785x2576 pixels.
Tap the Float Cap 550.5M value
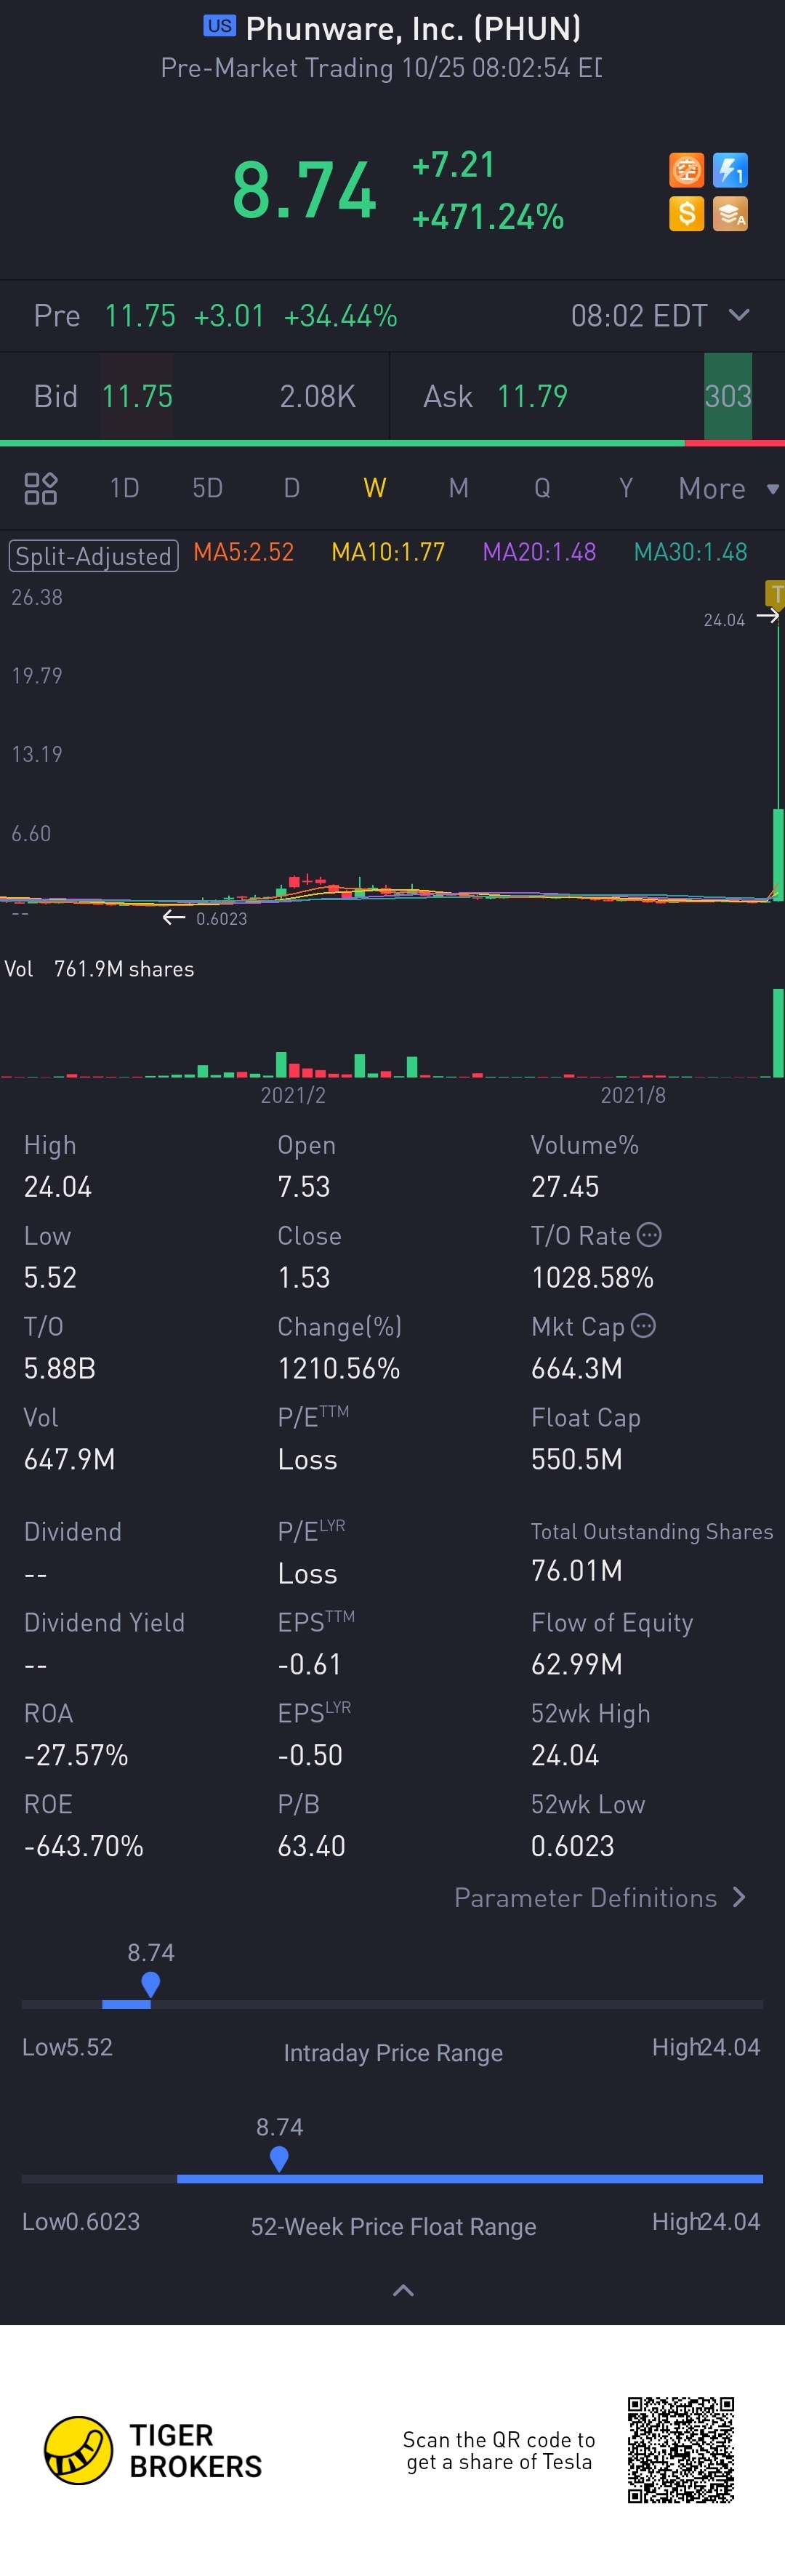click(x=577, y=1460)
